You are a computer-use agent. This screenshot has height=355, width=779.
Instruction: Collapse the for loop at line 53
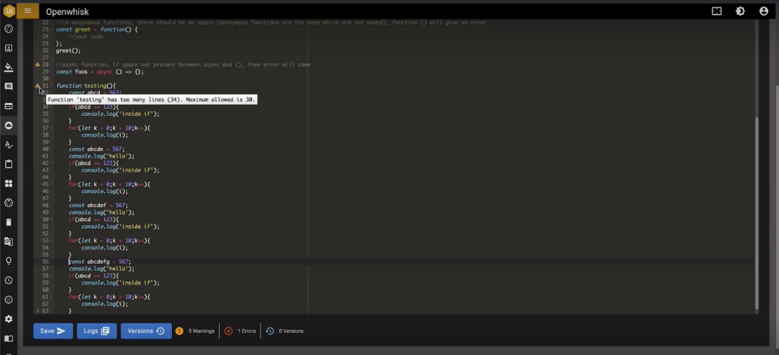click(51, 240)
